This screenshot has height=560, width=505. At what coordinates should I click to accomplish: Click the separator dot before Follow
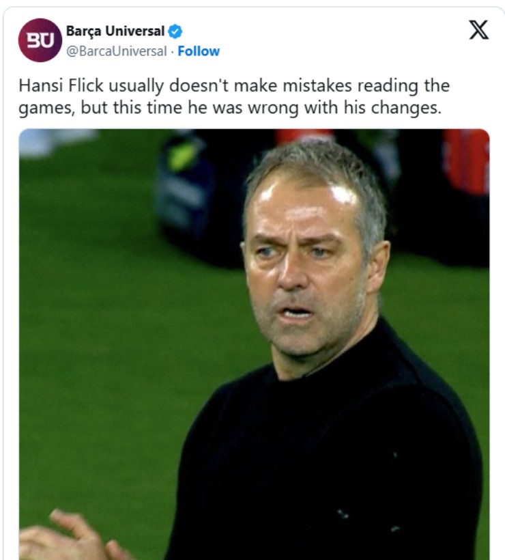click(x=172, y=52)
